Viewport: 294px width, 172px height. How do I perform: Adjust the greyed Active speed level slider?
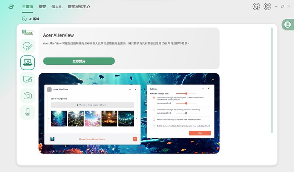tap(186, 113)
